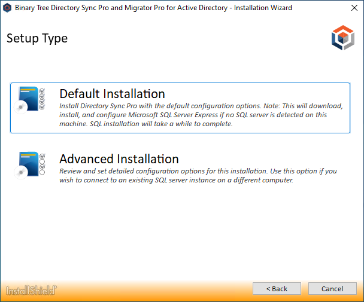
Task: Select the Advanced Installation heading
Action: pyautogui.click(x=119, y=159)
